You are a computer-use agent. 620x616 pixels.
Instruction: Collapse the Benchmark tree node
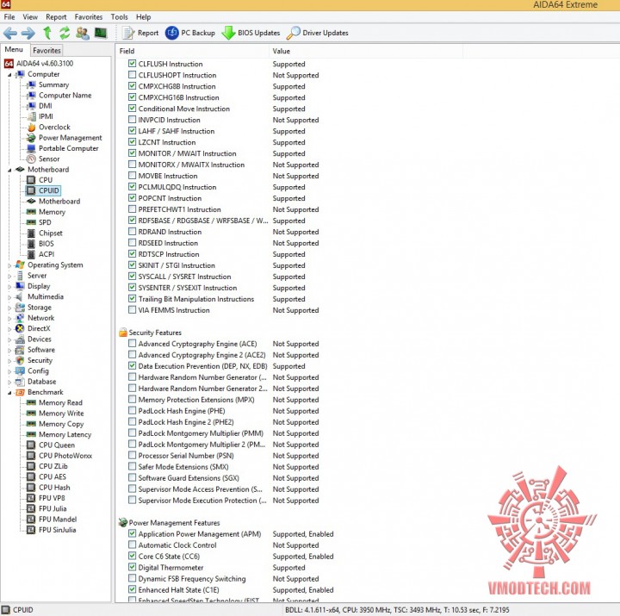point(9,393)
